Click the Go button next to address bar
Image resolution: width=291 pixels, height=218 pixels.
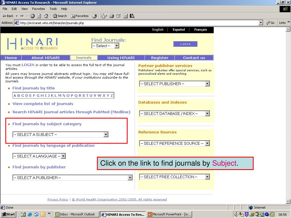click(271, 23)
